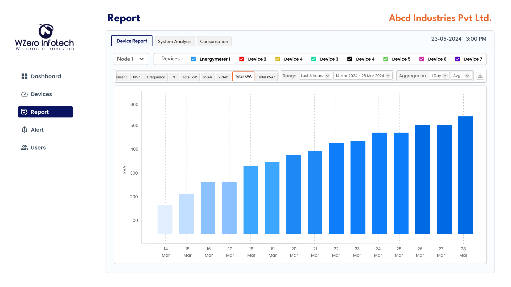Toggle the Device 7 purple checkbox
This screenshot has height=287, width=511.
point(458,59)
